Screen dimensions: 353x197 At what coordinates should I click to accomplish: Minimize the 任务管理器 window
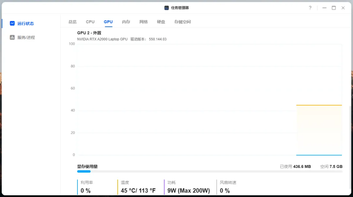pos(325,8)
